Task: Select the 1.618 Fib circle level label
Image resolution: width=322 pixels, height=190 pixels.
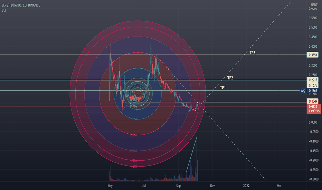Action: coord(133,119)
